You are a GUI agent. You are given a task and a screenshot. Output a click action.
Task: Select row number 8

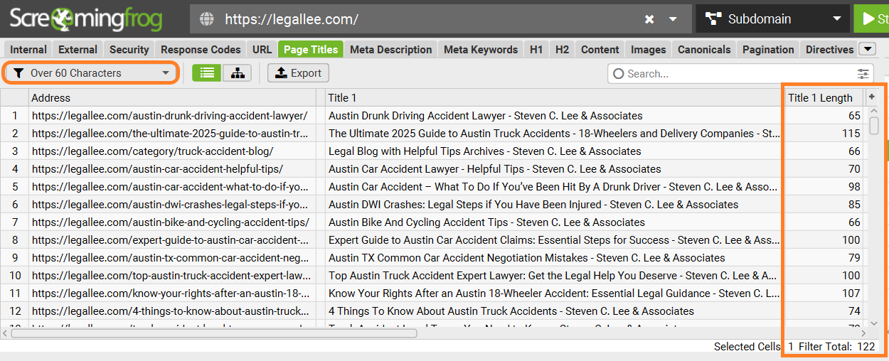15,239
